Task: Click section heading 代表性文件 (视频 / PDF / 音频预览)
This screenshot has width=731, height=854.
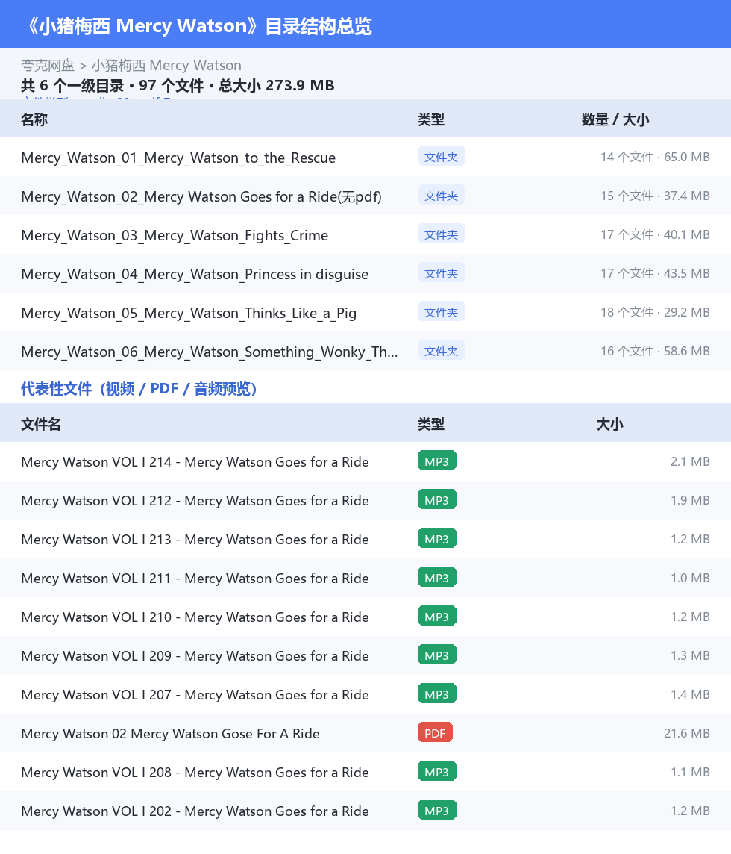Action: (x=139, y=388)
